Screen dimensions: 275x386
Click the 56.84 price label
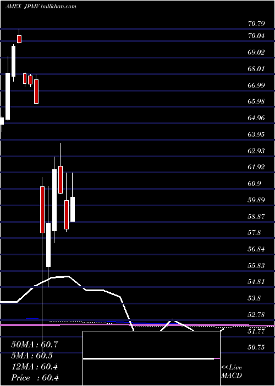pos(256,249)
